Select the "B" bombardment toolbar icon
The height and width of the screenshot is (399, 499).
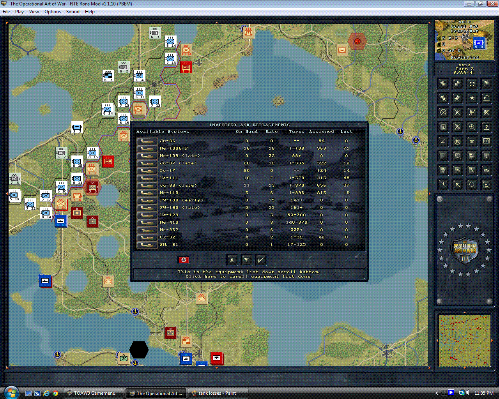(458, 141)
